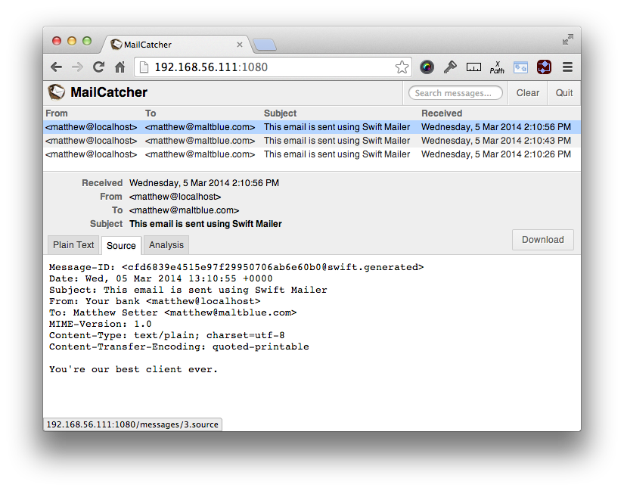
Task: Open the ruler extension icon
Action: click(x=473, y=67)
